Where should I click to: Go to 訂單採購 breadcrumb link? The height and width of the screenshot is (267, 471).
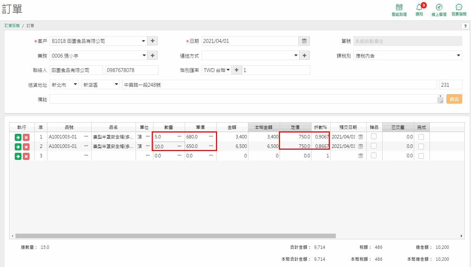pyautogui.click(x=12, y=26)
